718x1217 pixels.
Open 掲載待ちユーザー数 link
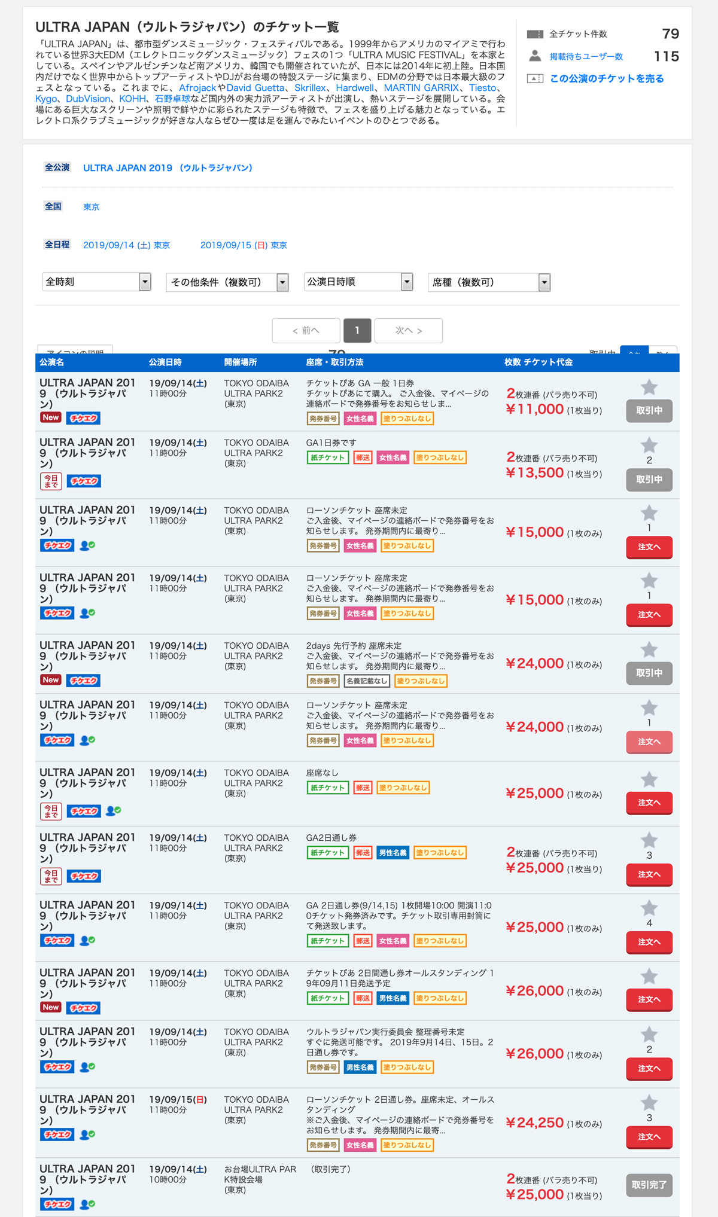[x=586, y=56]
